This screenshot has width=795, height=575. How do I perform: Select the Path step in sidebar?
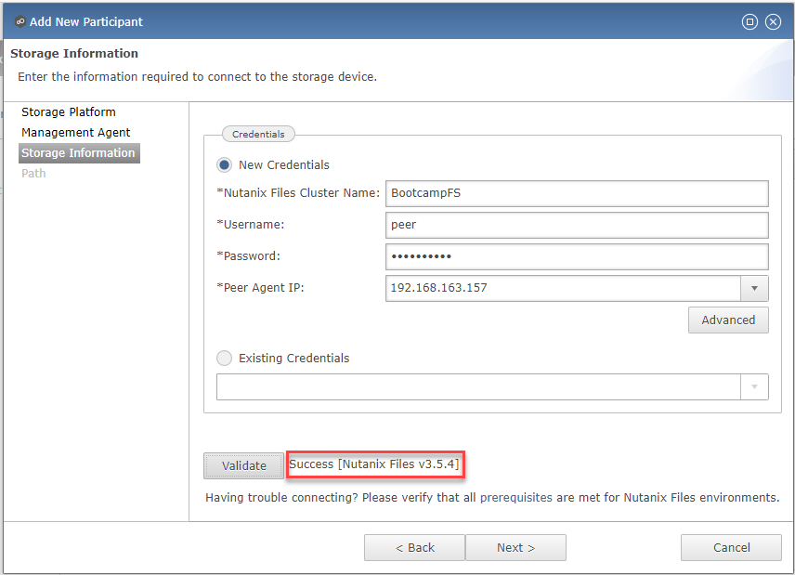coord(33,174)
